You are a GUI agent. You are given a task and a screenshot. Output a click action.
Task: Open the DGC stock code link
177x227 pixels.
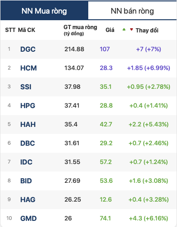pyautogui.click(x=28, y=49)
